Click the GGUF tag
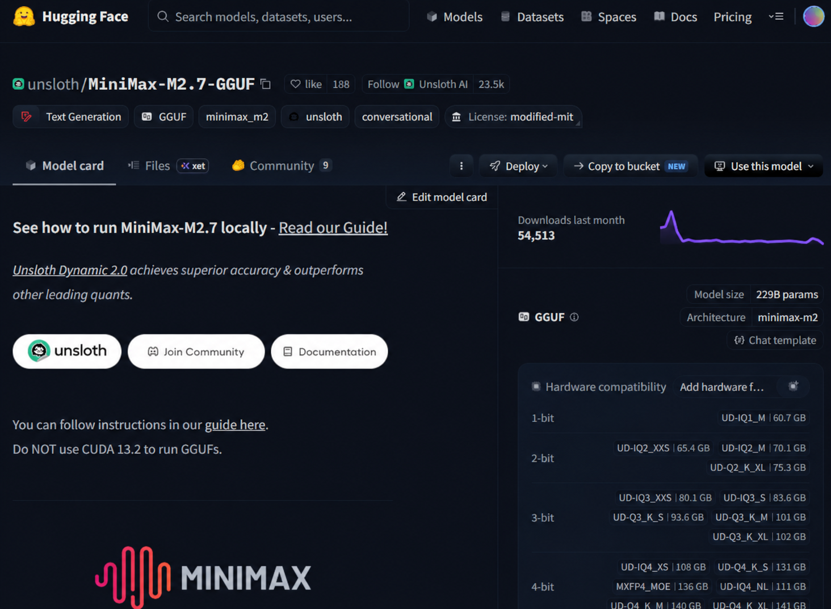Image resolution: width=831 pixels, height=609 pixels. (x=164, y=117)
